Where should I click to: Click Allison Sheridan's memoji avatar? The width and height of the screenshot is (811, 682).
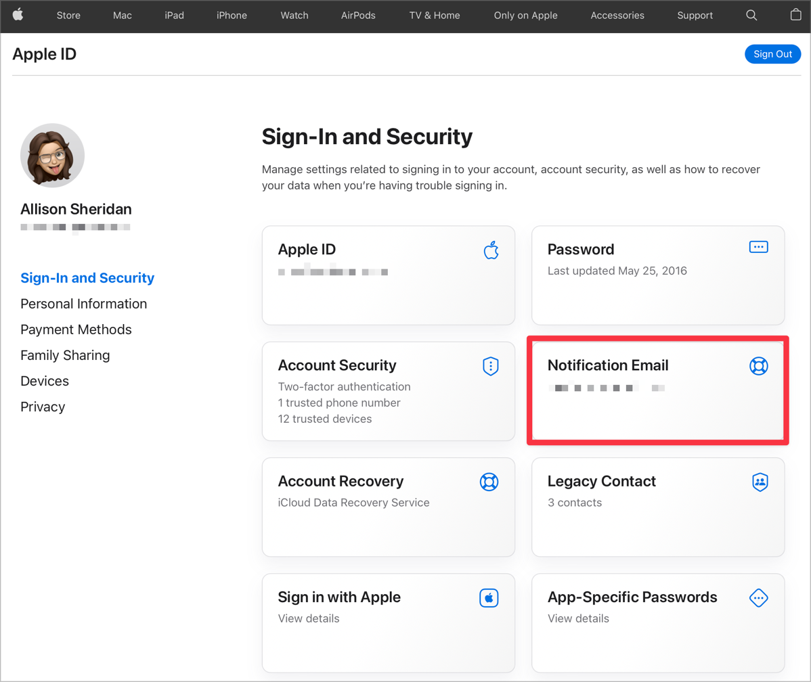point(52,155)
